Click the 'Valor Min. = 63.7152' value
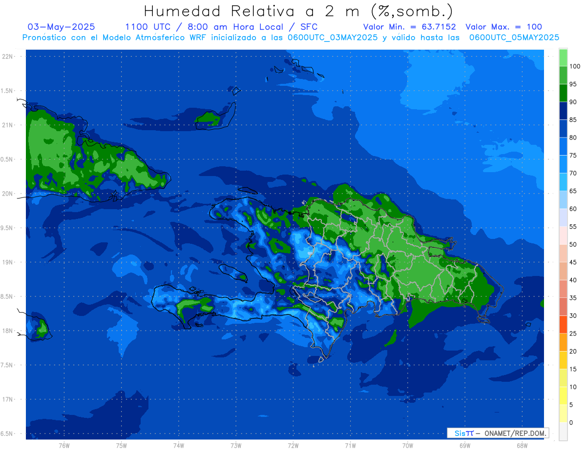The height and width of the screenshot is (452, 586). (410, 27)
